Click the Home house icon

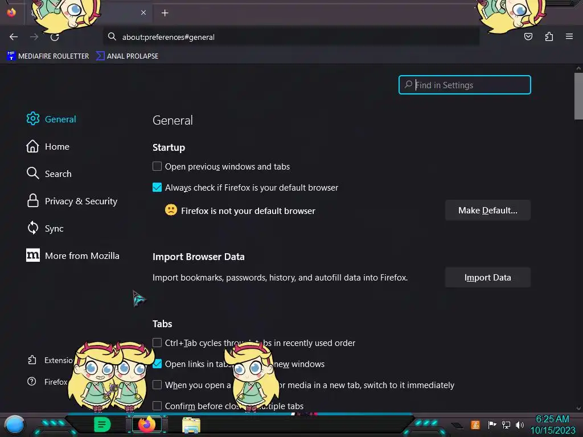coord(32,146)
